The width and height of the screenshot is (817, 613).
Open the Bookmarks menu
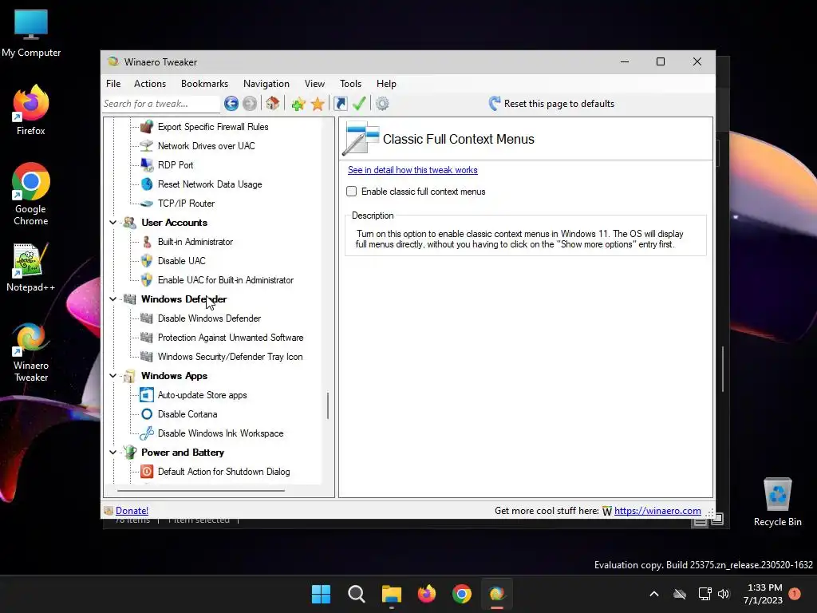(x=204, y=84)
